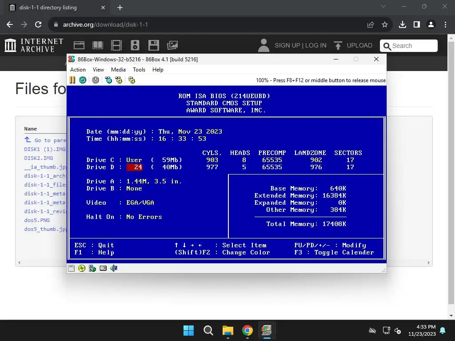Click the floppy drive status icon
The height and width of the screenshot is (341, 455).
[71, 268]
